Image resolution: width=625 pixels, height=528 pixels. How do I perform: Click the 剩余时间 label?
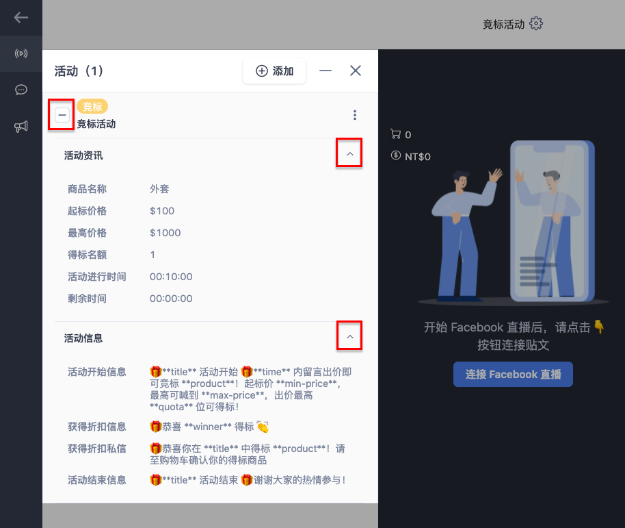(87, 299)
